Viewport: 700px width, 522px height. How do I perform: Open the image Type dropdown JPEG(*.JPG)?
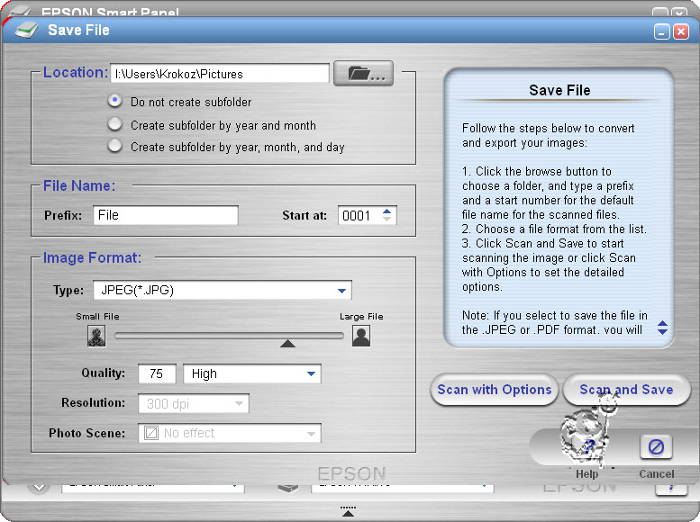click(223, 290)
